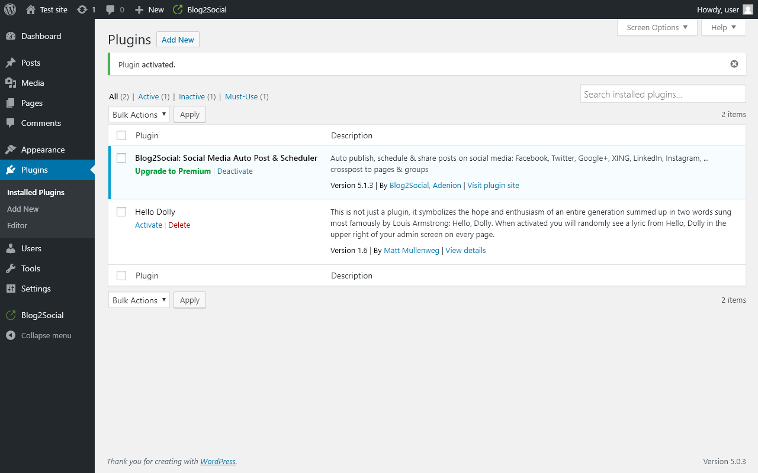Click the Posts pushpin icon

[x=11, y=63]
